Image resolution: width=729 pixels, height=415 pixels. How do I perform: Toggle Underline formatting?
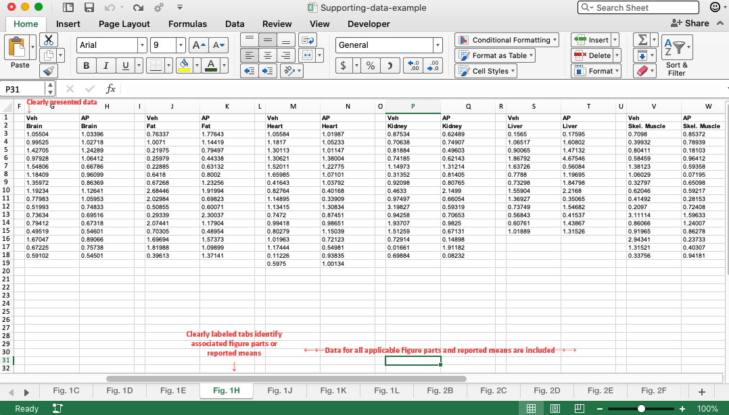point(125,65)
